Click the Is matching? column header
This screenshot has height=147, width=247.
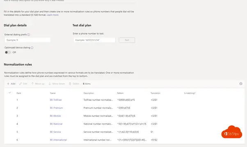coord(190,93)
